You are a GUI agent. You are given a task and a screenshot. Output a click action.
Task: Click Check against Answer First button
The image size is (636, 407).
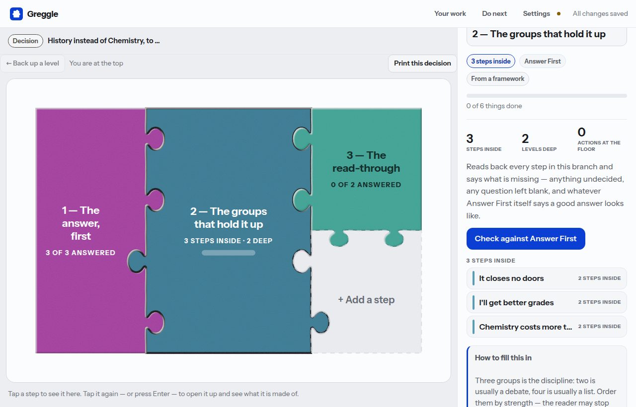pyautogui.click(x=526, y=239)
